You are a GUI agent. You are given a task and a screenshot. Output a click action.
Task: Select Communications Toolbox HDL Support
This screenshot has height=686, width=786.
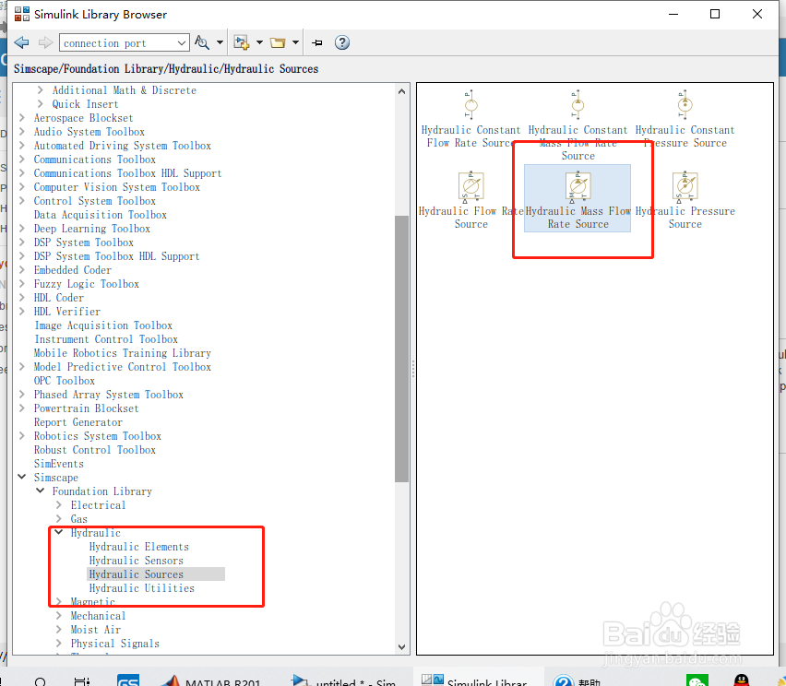(x=128, y=172)
